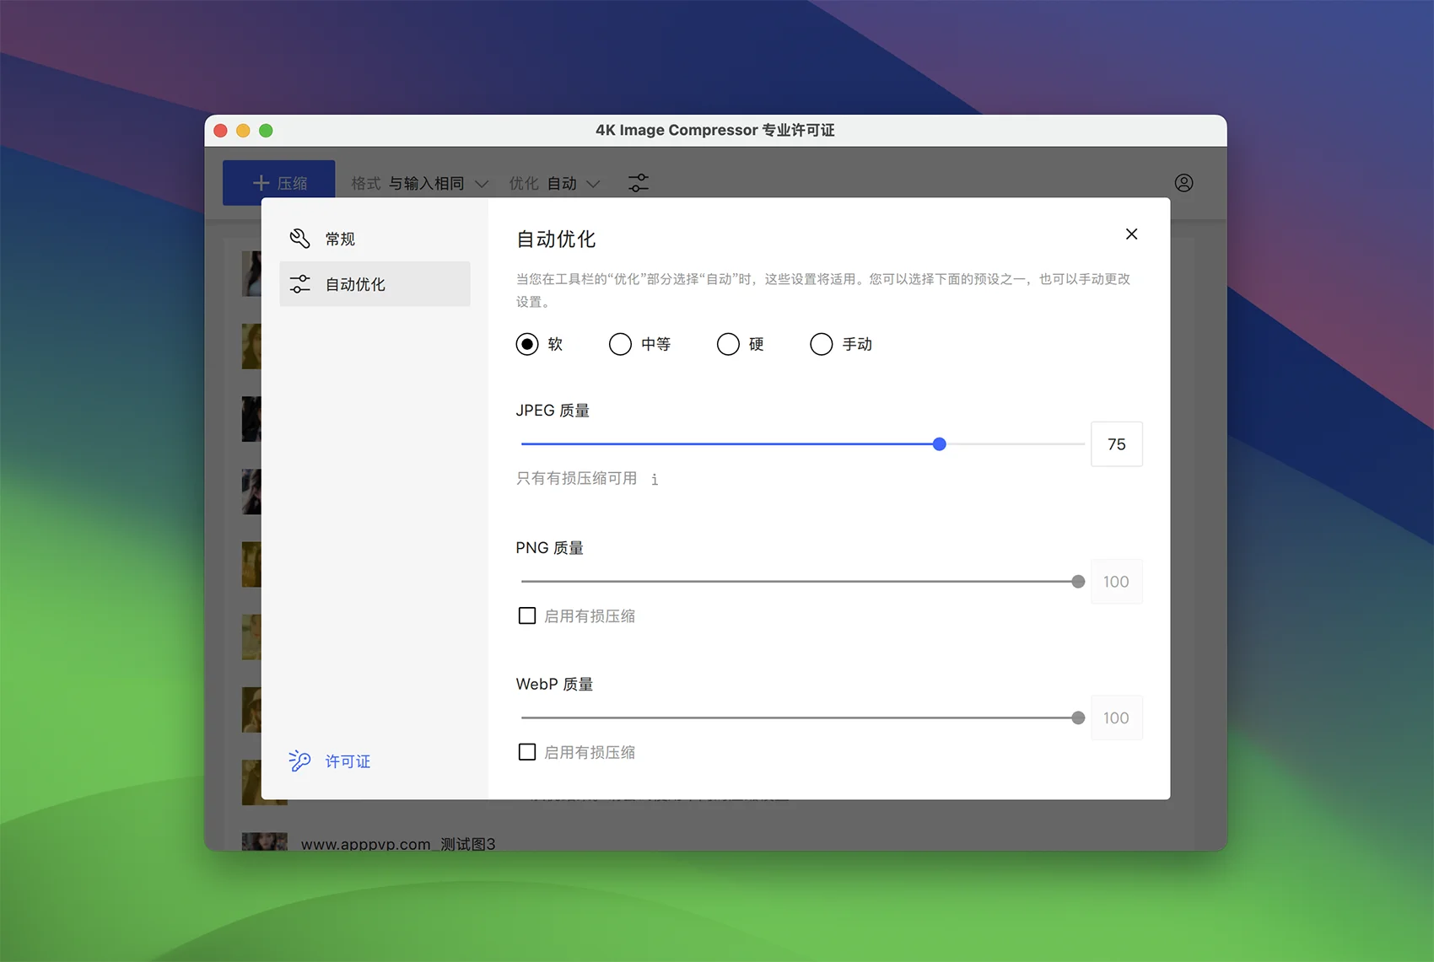Select the 软 preset radio button
Image resolution: width=1434 pixels, height=962 pixels.
[x=527, y=344]
